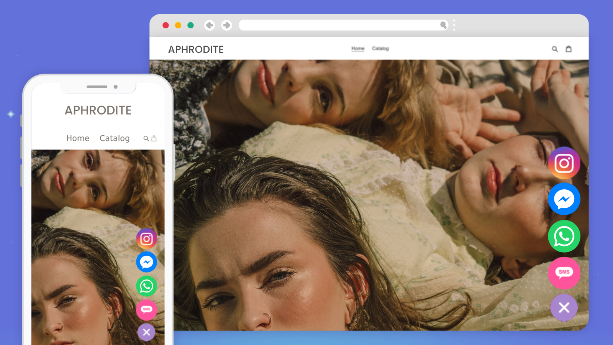
Task: Tap Messenger icon on phone mockup
Action: (146, 262)
